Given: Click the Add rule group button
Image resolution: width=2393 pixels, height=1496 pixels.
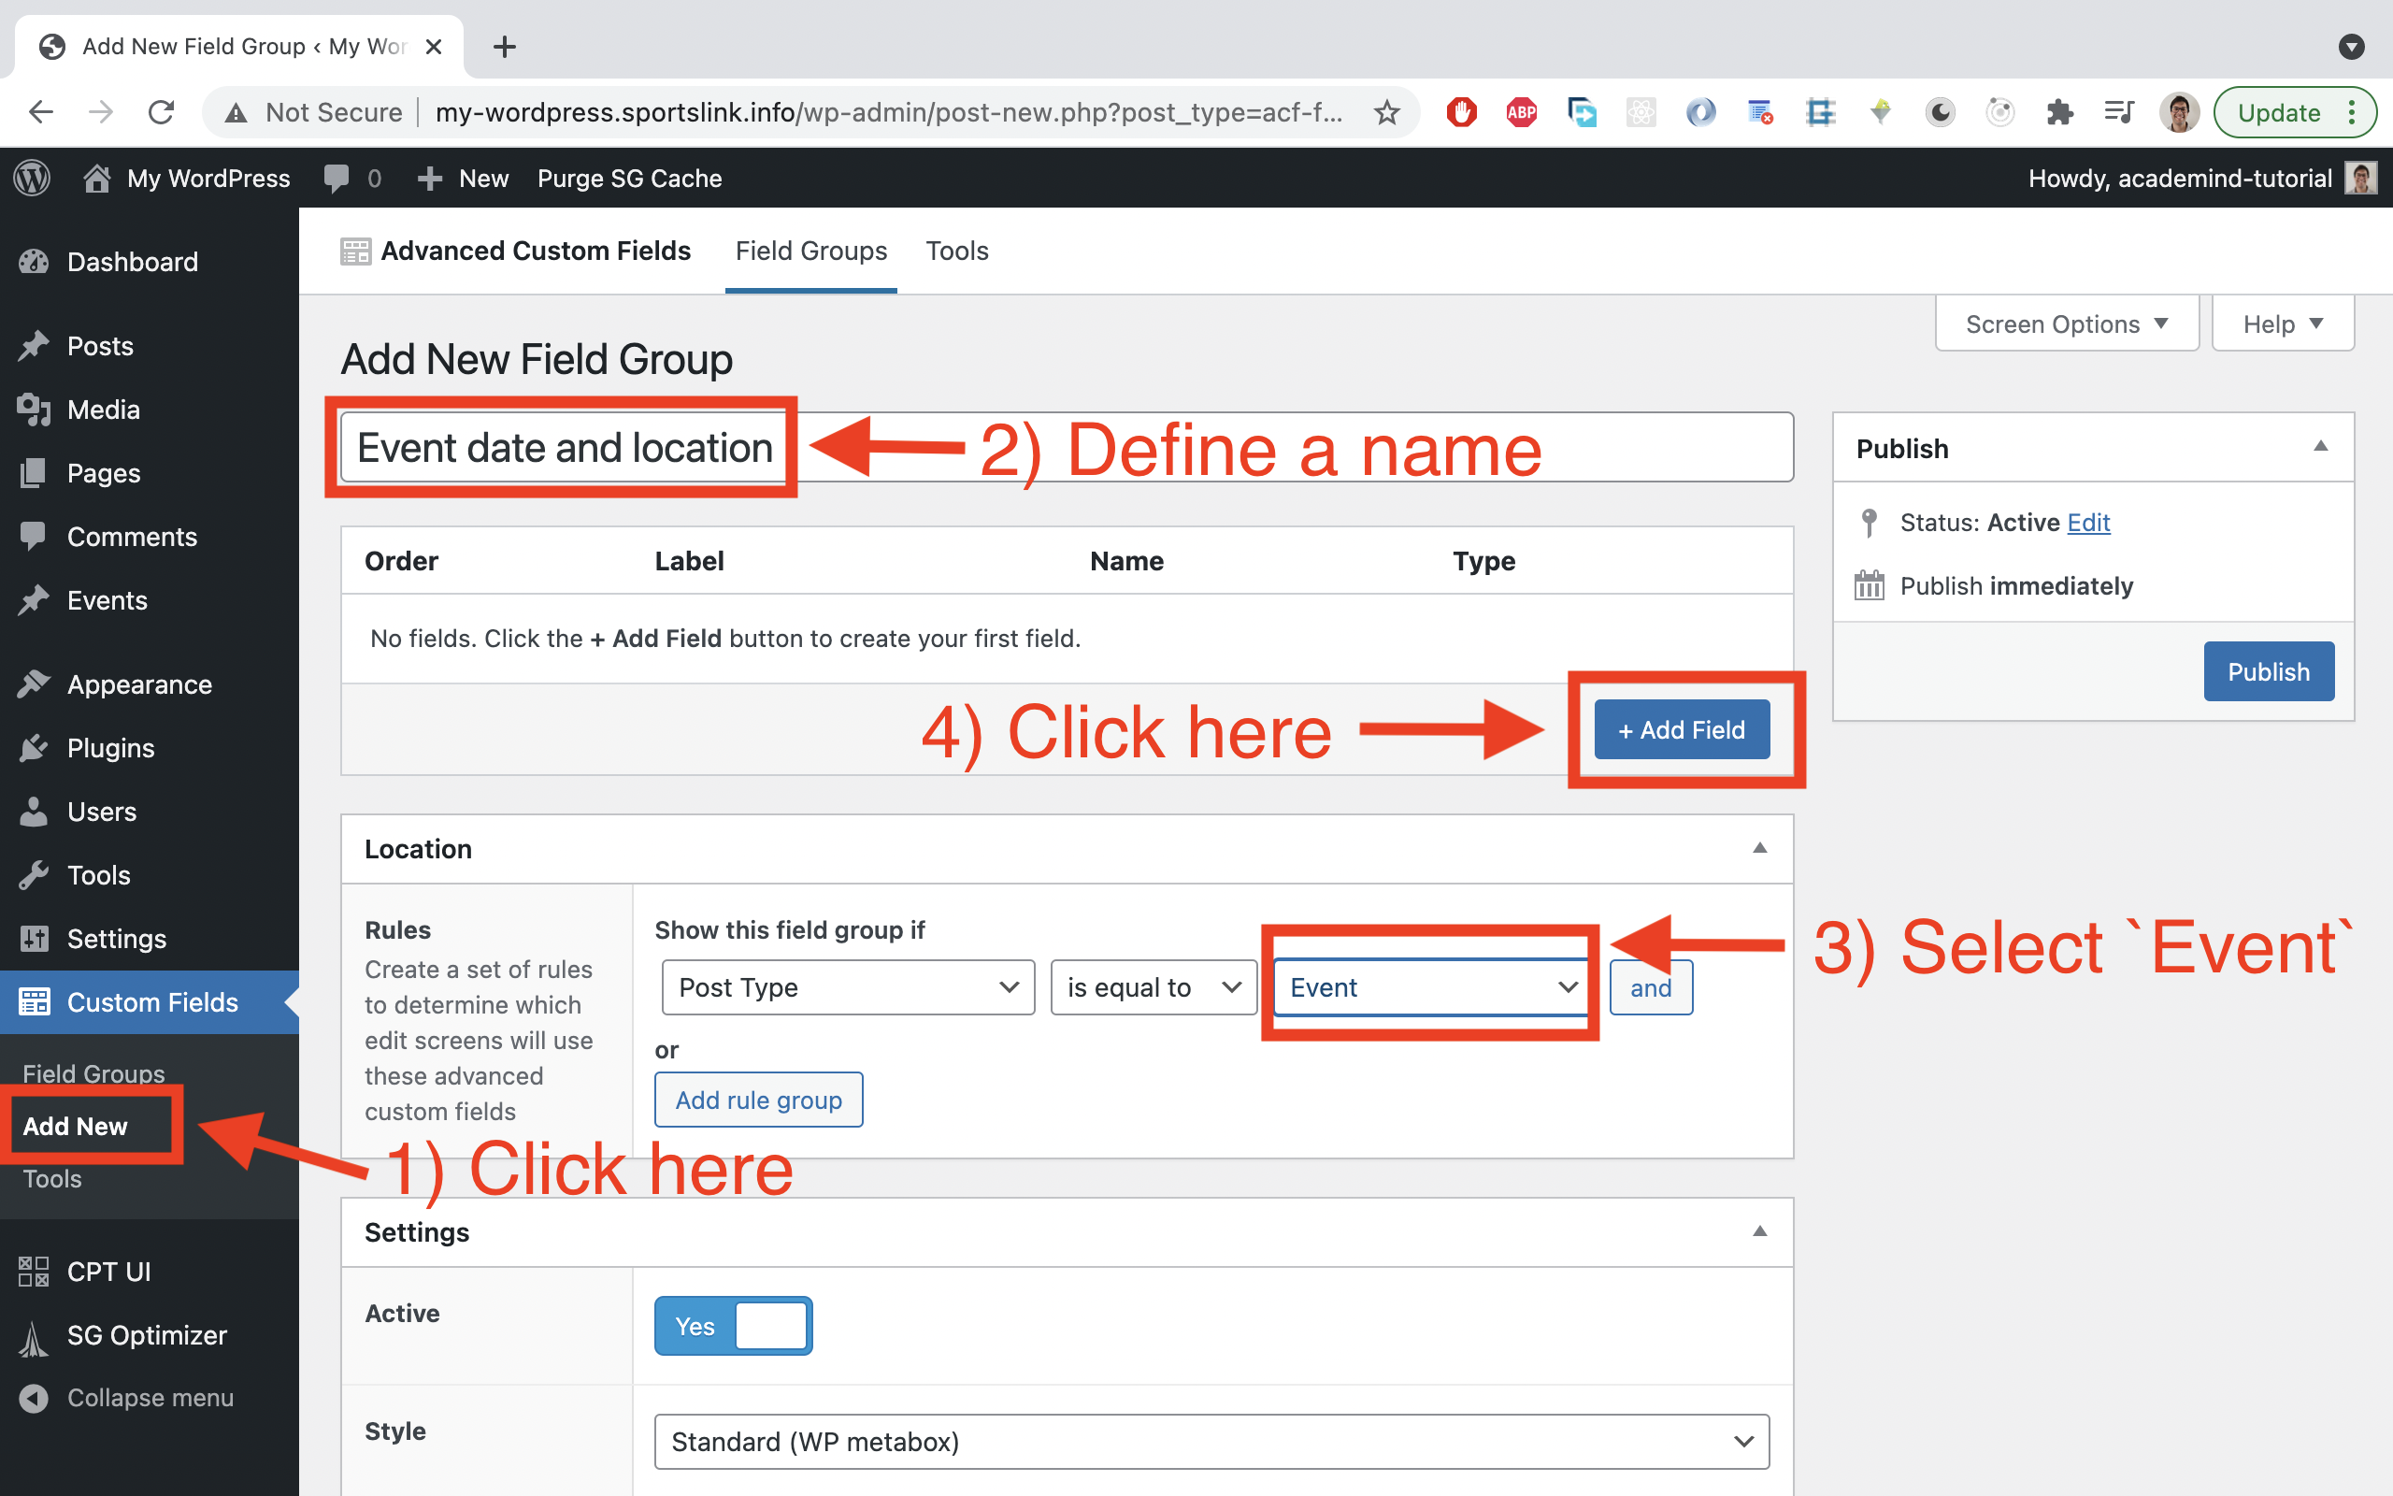Looking at the screenshot, I should pos(757,1100).
